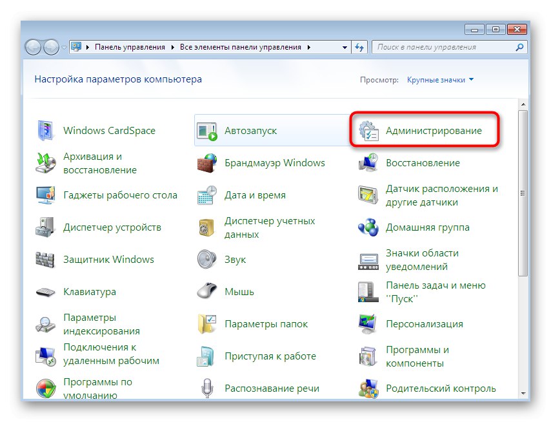
Task: Refresh the control panel view
Action: click(359, 48)
